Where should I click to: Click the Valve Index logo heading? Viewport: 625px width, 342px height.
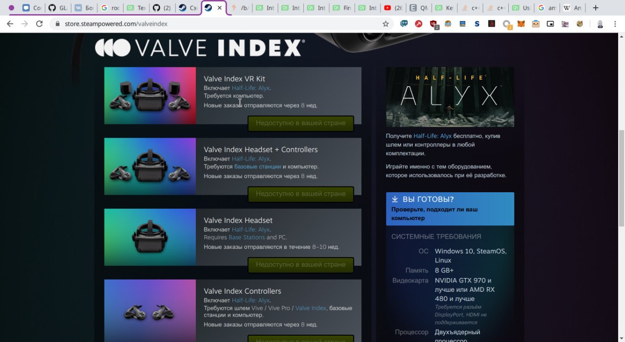point(200,48)
